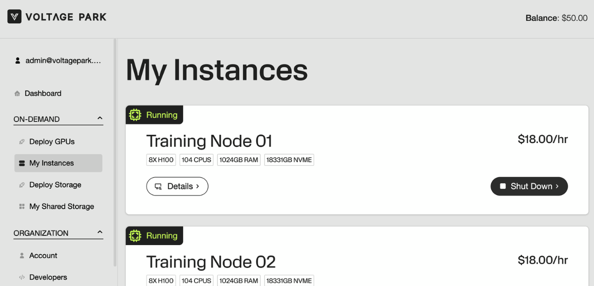Collapse the ORGANIZATION section chevron
Viewport: 594px width, 286px height.
(100, 232)
